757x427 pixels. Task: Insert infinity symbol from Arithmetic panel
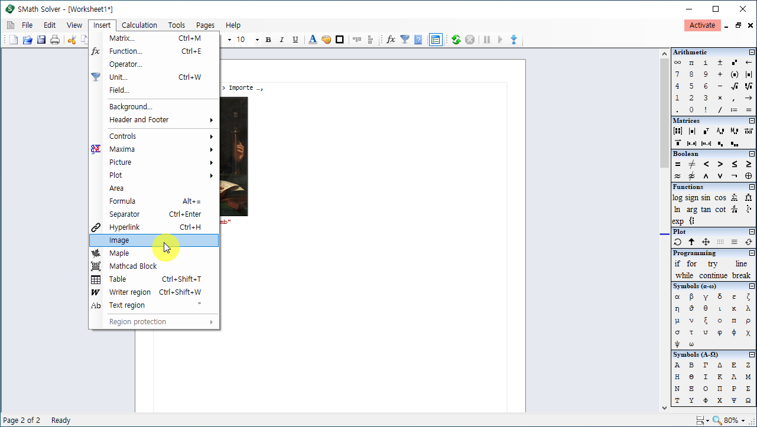(677, 63)
